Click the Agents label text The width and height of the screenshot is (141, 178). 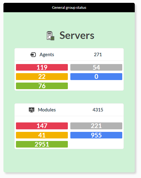[x=47, y=55]
